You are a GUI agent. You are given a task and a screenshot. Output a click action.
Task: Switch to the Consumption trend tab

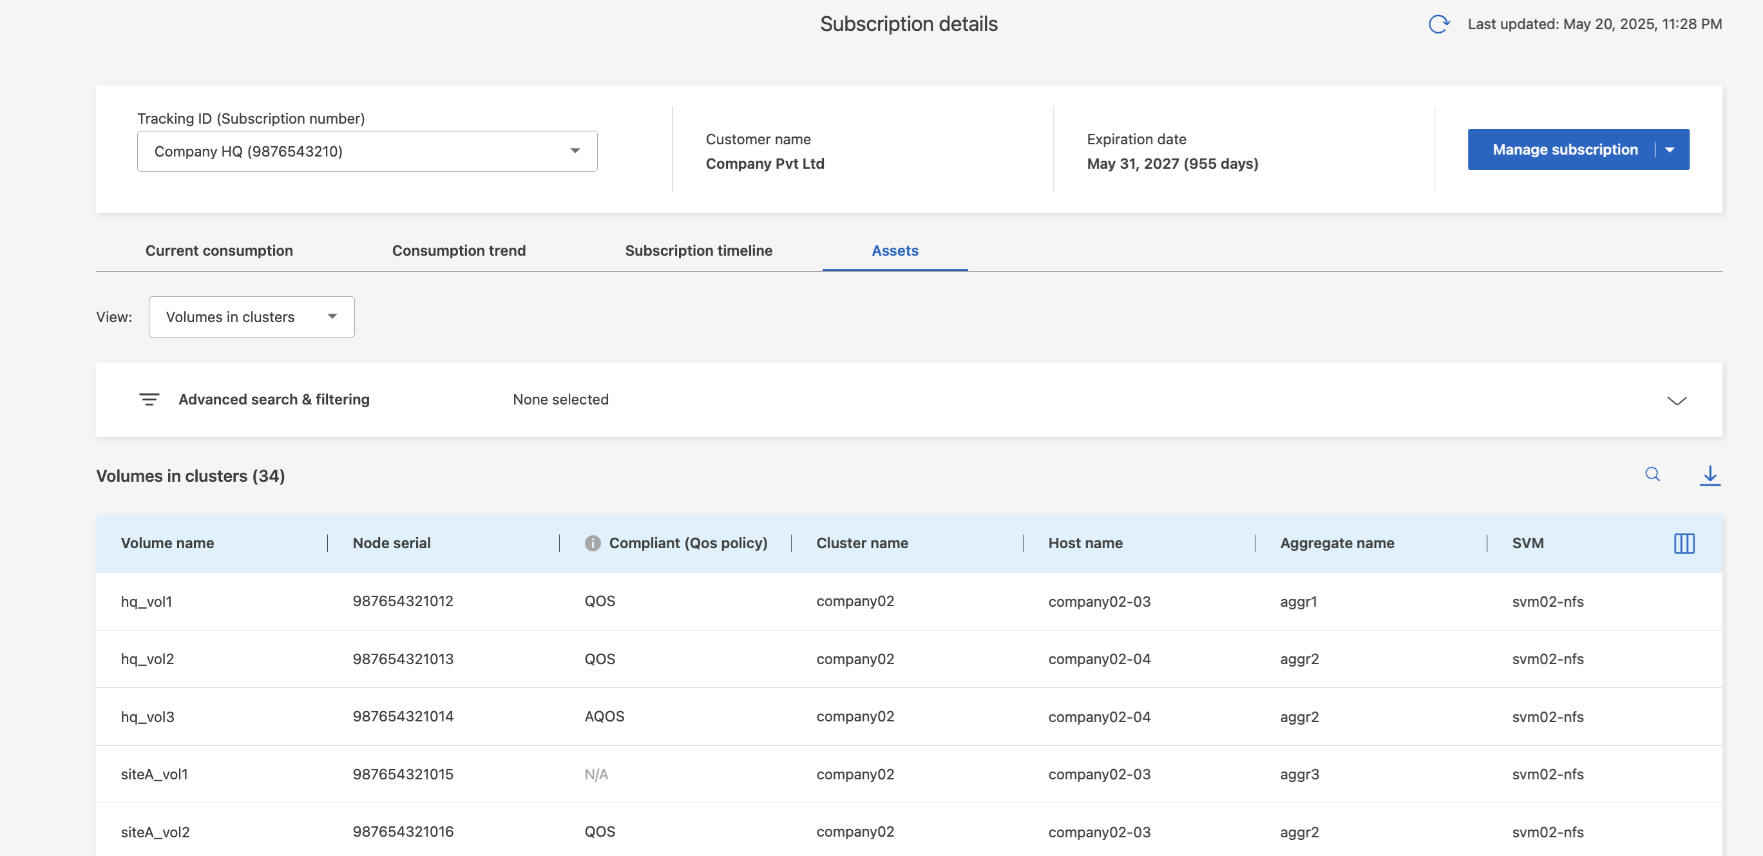tap(459, 251)
